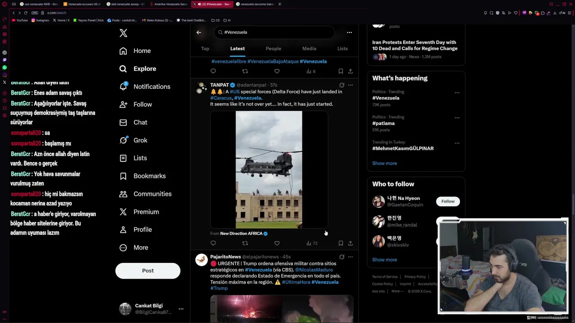Open #Caracus hashtag link

tap(221, 98)
